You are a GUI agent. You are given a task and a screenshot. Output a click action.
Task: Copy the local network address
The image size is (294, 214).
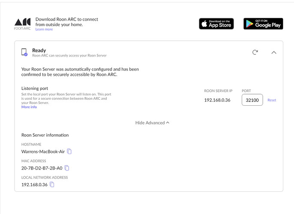click(x=52, y=184)
